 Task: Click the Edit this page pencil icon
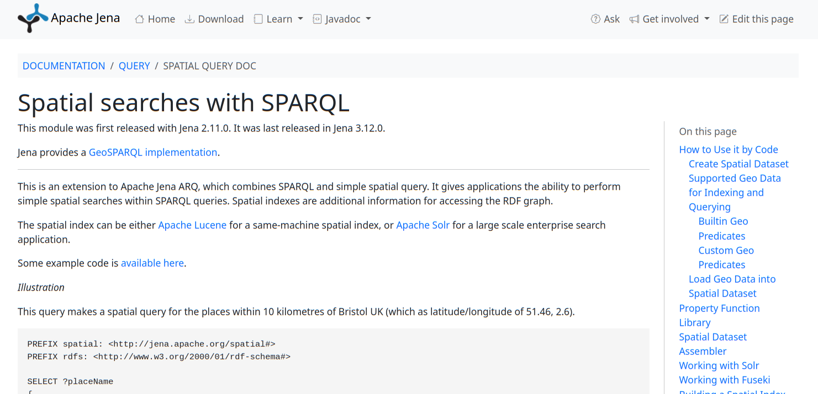(724, 19)
